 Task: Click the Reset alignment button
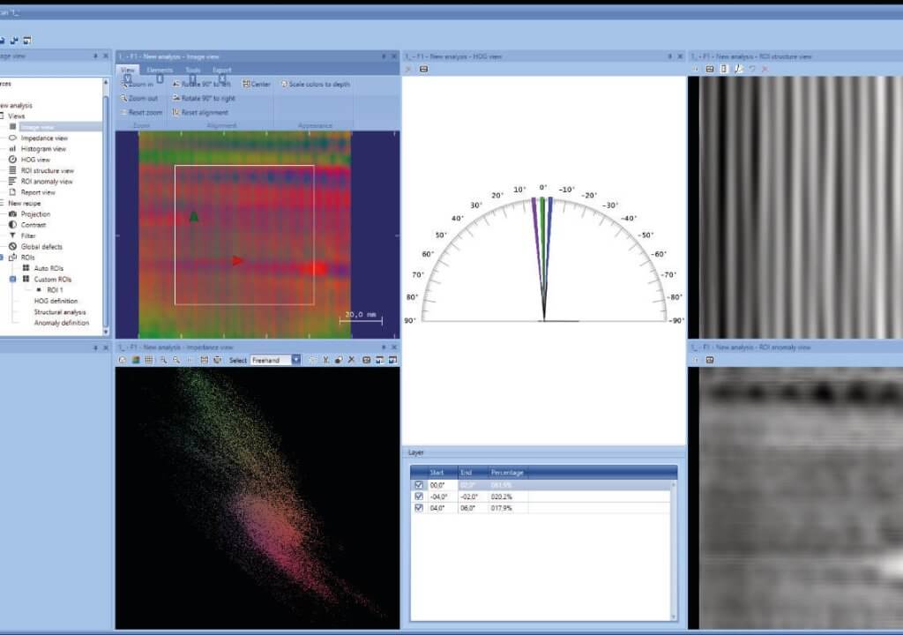[x=205, y=112]
